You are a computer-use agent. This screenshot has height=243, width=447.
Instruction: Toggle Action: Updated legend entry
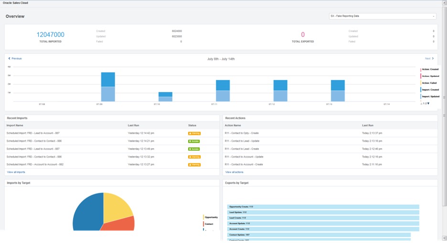pyautogui.click(x=430, y=76)
